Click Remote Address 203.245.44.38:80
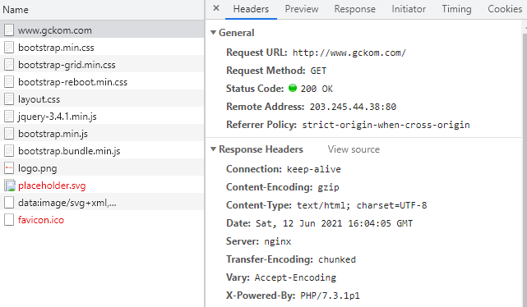Screen dimensions: 527x307 click(353, 107)
